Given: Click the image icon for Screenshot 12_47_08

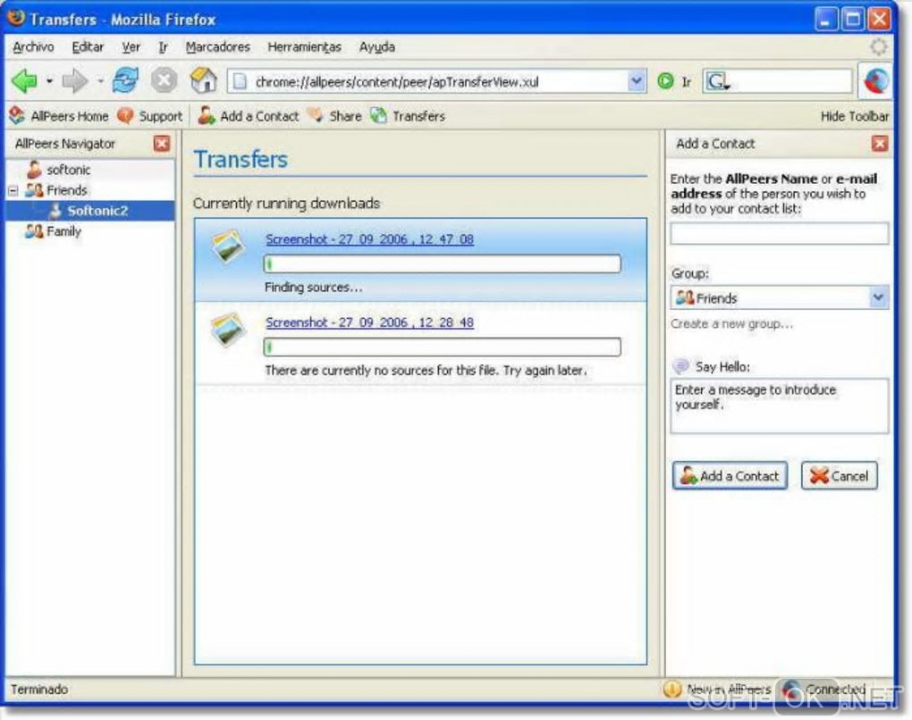Looking at the screenshot, I should tap(229, 246).
